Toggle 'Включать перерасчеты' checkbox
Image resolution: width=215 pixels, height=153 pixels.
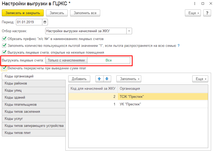point(4,68)
